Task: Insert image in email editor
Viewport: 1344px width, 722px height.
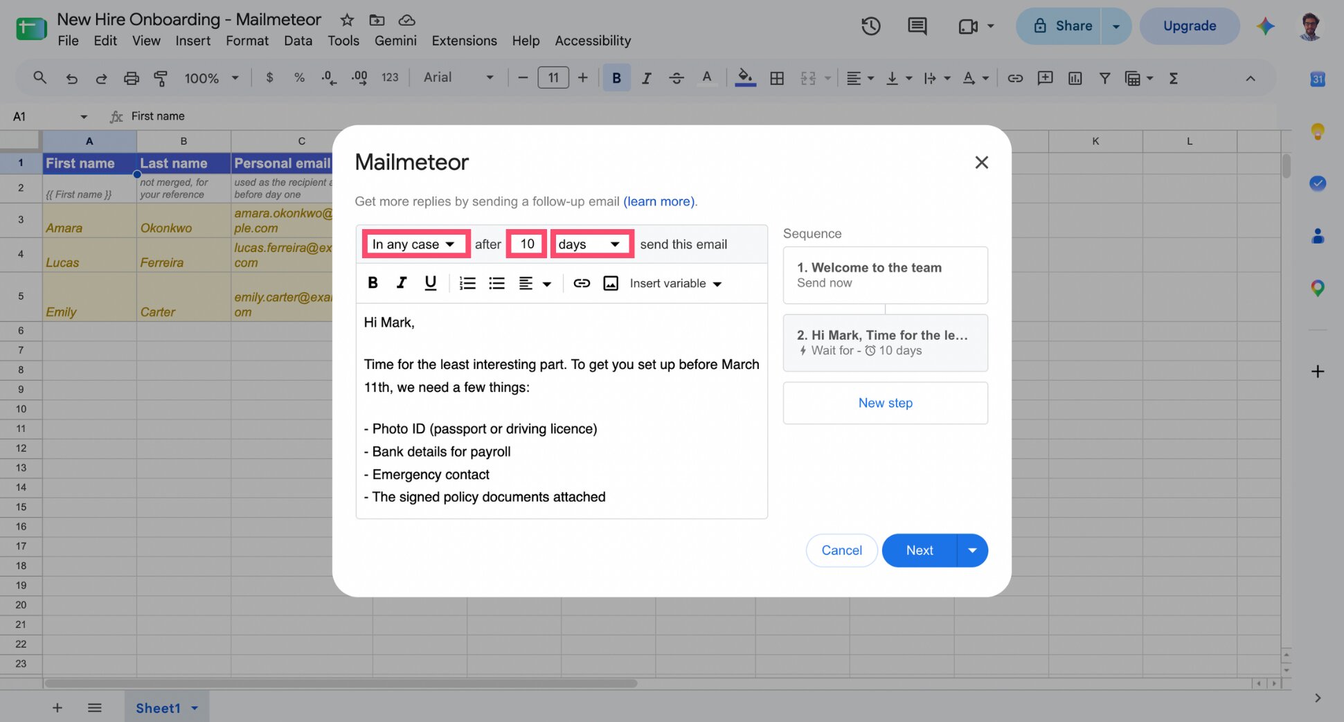Action: pos(611,283)
